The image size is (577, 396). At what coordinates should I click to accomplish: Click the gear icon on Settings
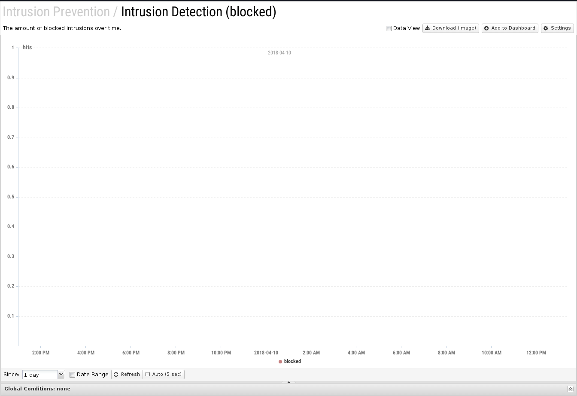546,28
